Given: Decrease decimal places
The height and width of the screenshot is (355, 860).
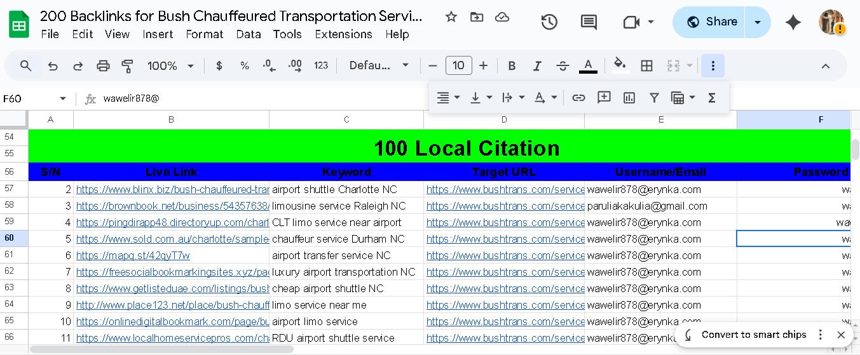Looking at the screenshot, I should point(270,65).
